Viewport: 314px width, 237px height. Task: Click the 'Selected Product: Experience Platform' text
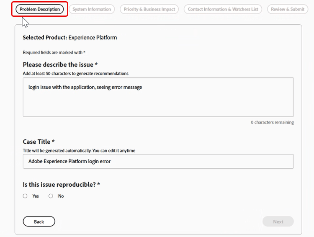point(69,37)
